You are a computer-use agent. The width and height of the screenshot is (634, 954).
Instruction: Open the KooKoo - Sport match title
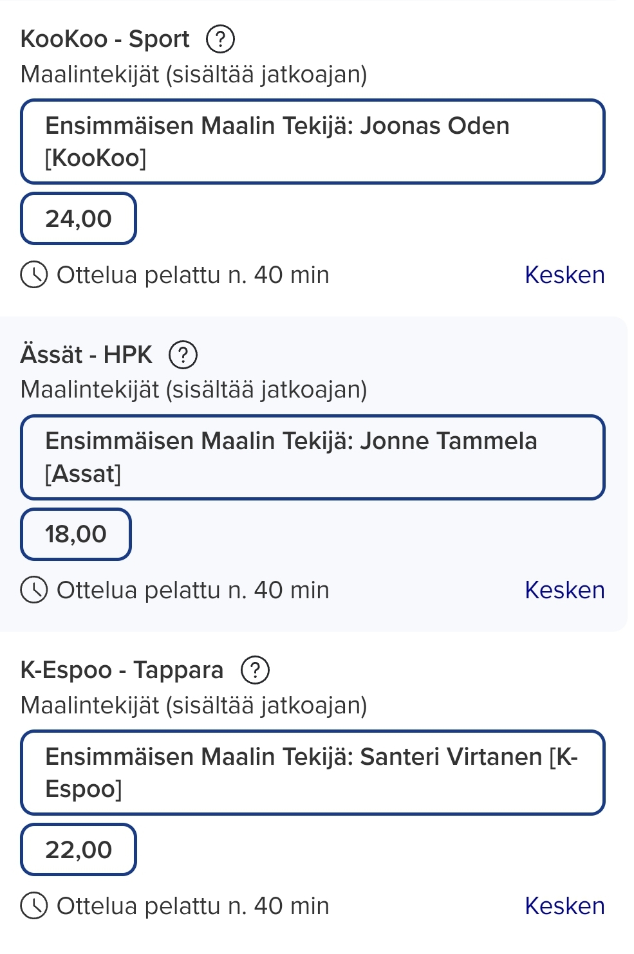(105, 39)
